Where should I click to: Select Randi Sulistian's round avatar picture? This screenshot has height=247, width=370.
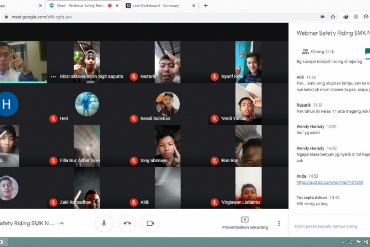tap(168, 104)
